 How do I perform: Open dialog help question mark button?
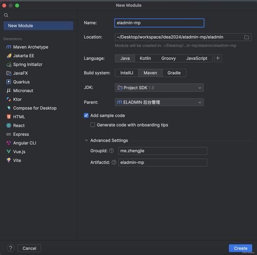(x=11, y=248)
